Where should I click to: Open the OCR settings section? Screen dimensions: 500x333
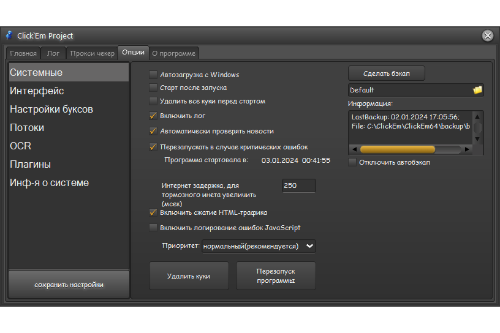pos(69,146)
